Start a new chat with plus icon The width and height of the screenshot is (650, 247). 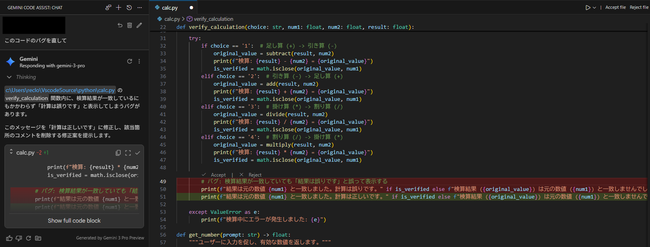point(118,8)
